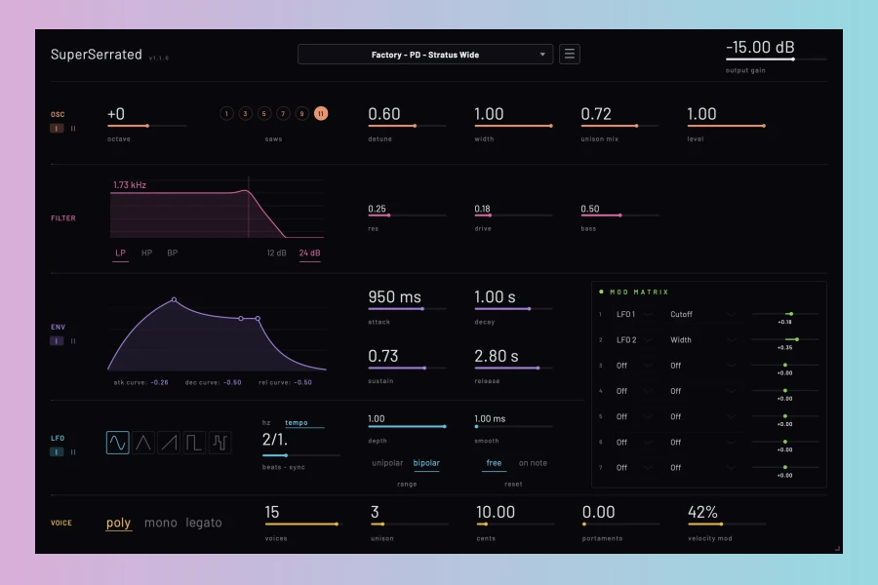Open the Cutoff destination dropdown in row 1
Viewport: 878px width, 585px height.
point(702,315)
